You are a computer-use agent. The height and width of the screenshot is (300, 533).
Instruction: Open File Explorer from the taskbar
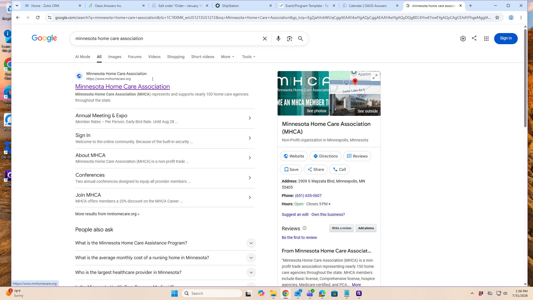[x=273, y=293]
